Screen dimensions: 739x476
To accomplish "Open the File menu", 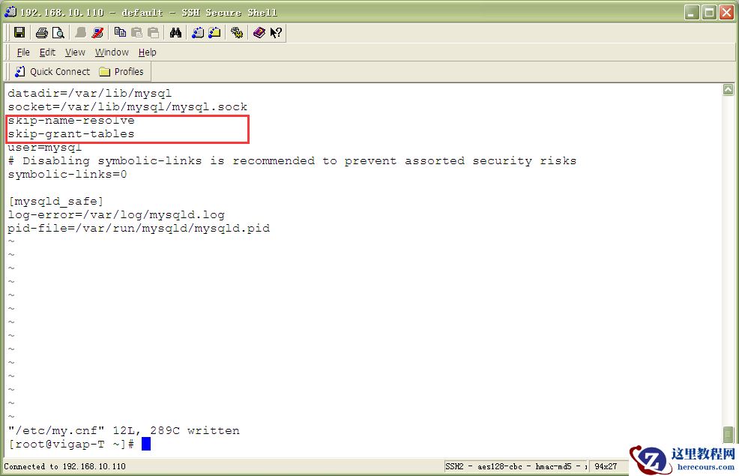I will click(x=23, y=52).
